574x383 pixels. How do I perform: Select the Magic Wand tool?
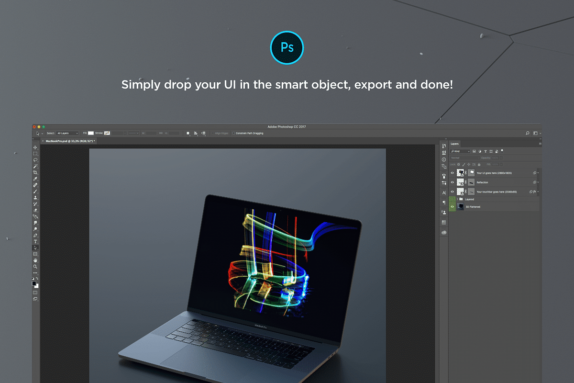point(35,166)
